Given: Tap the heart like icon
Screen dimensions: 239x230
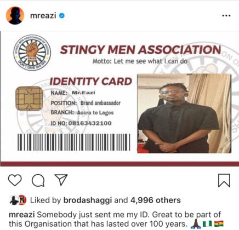Looking at the screenshot, I should pyautogui.click(x=15, y=180).
